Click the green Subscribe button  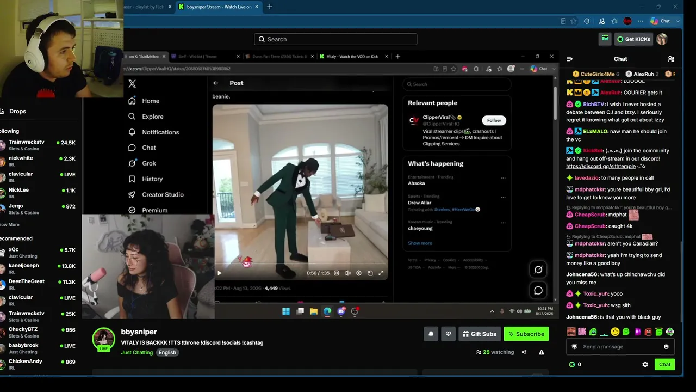point(526,334)
